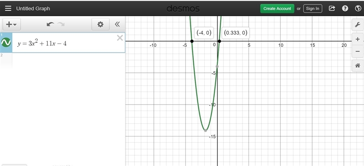Viewport: 364px width, 166px height.
Task: Open the hamburger menu
Action: (x=8, y=9)
